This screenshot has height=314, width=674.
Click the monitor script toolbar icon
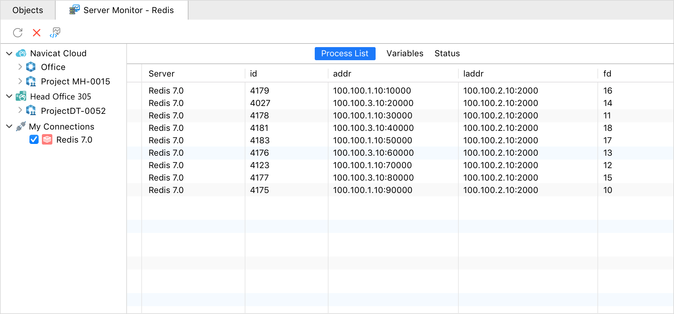pos(55,33)
